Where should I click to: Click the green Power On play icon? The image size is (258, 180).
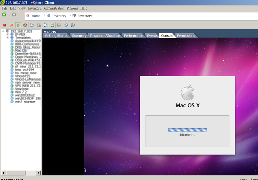click(18, 25)
